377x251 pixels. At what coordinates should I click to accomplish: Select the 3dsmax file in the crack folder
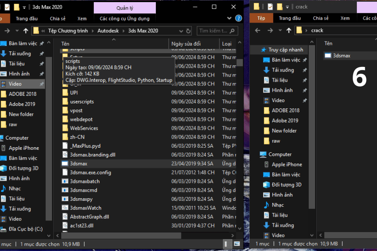point(341,56)
